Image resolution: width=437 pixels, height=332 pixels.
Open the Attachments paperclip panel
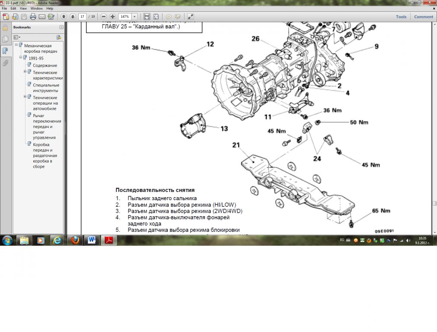point(5,63)
